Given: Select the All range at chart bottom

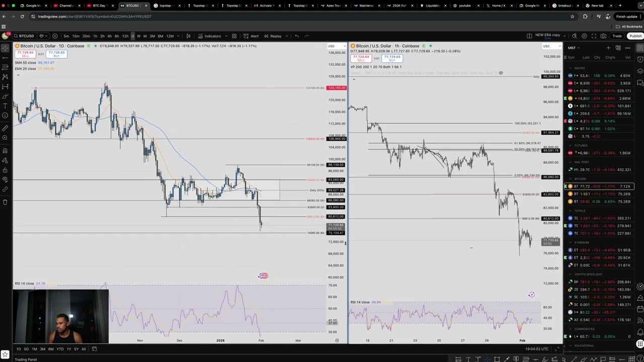Looking at the screenshot, I should point(84,349).
